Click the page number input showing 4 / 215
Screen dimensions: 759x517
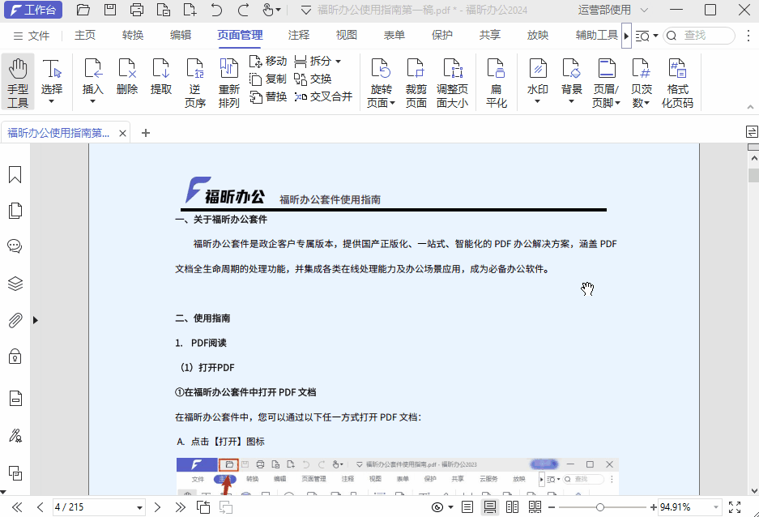[99, 506]
